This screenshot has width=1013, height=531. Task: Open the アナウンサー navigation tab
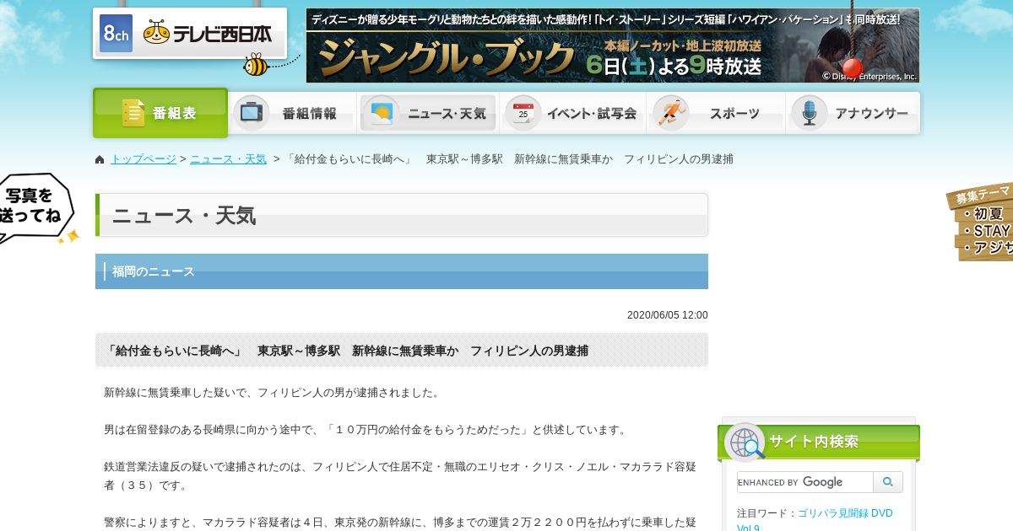pos(853,113)
